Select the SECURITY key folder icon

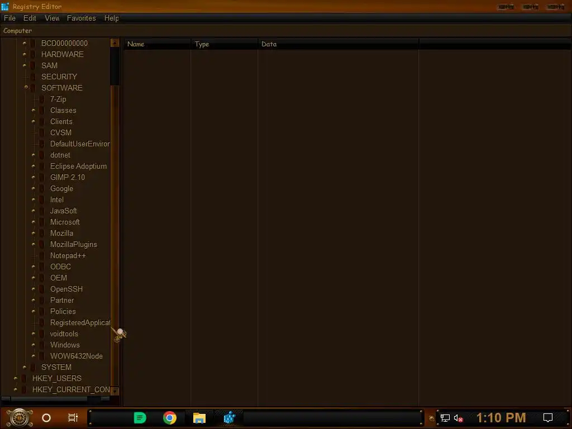click(x=33, y=77)
